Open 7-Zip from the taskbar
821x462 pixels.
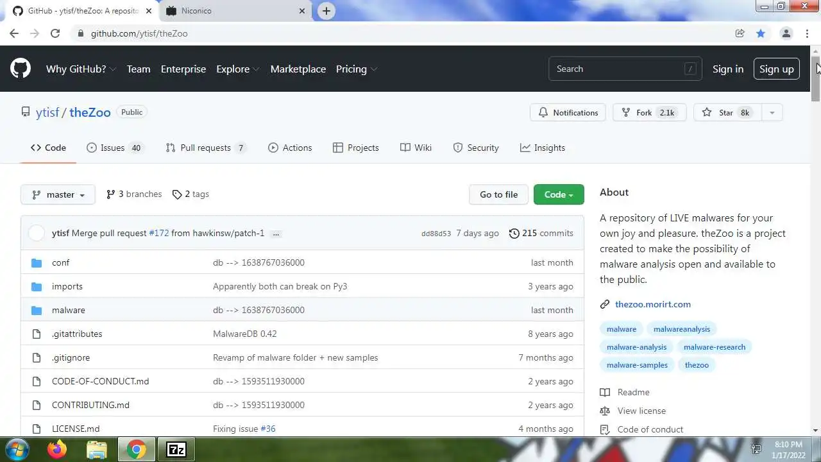coord(176,449)
